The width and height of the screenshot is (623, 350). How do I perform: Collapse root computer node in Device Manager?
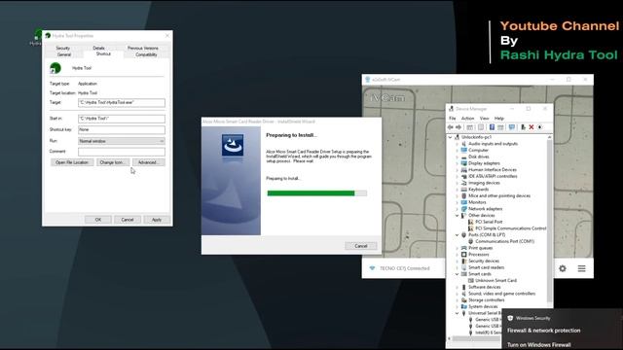450,137
